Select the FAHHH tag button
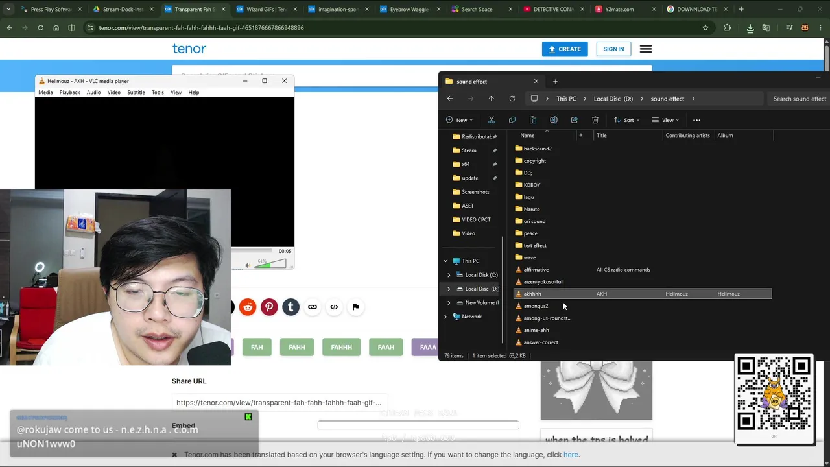This screenshot has width=830, height=467. 342,347
